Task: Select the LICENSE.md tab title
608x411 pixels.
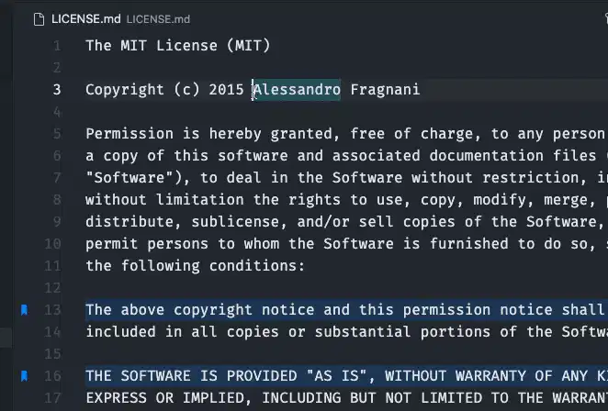Action: coord(85,19)
